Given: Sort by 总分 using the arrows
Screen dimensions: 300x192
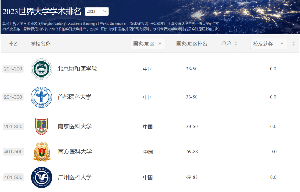Looking at the screenshot, I should (x=236, y=44).
